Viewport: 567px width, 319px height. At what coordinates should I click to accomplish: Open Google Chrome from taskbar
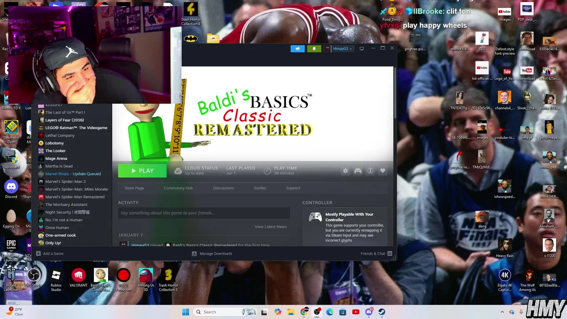point(304,312)
